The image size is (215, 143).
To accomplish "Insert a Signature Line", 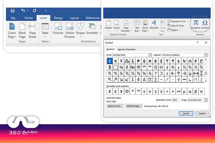I will pos(177,21).
